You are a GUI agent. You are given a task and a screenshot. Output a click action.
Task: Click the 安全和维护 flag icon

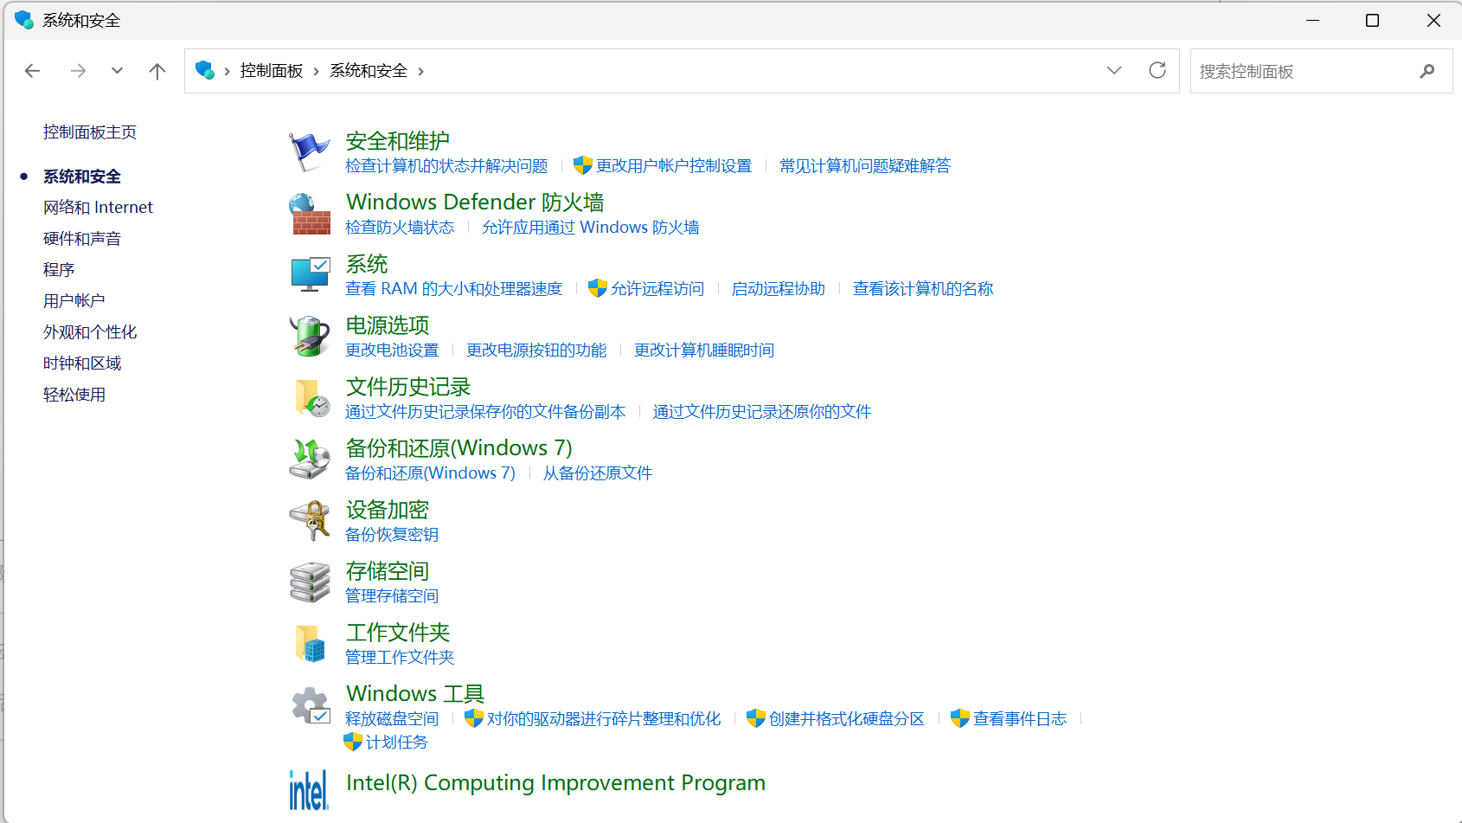click(309, 151)
